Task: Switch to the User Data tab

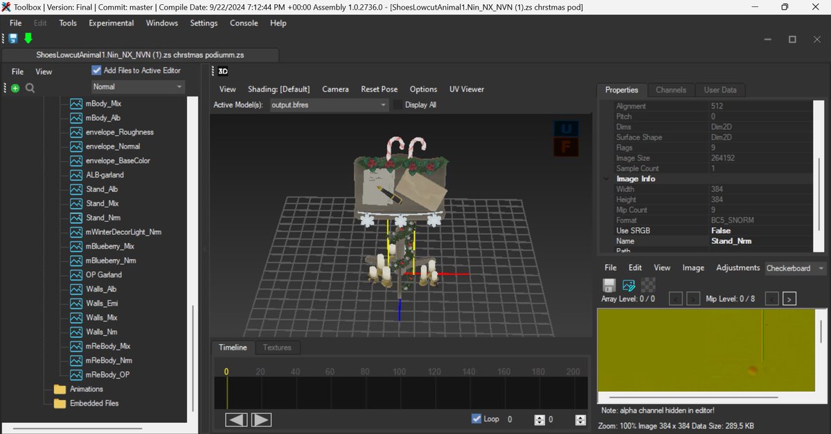Action: (720, 90)
